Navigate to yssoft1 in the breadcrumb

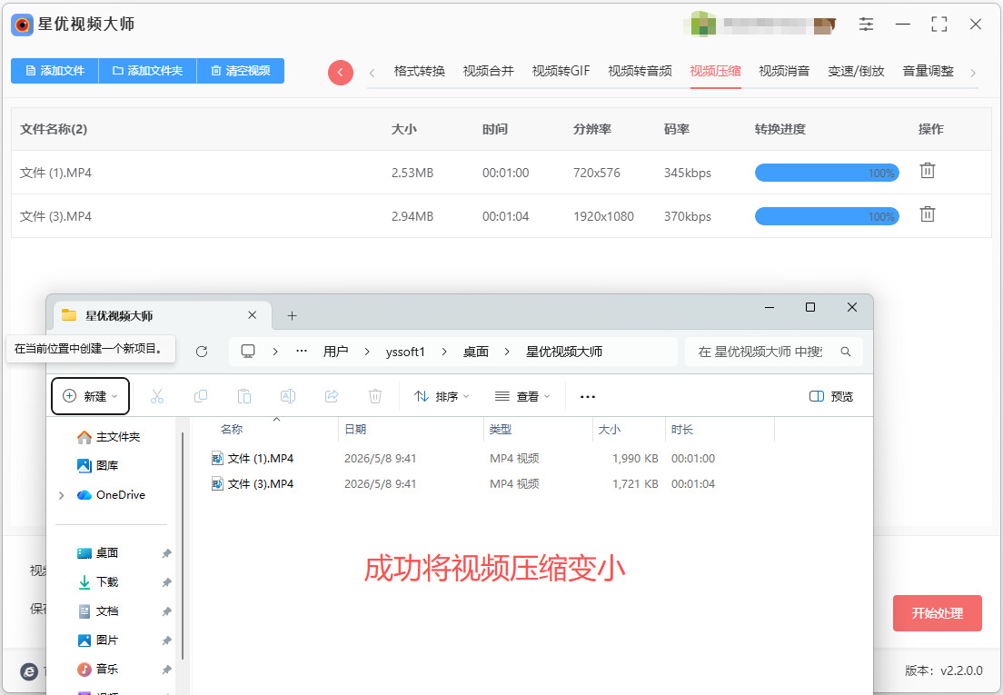pyautogui.click(x=405, y=352)
